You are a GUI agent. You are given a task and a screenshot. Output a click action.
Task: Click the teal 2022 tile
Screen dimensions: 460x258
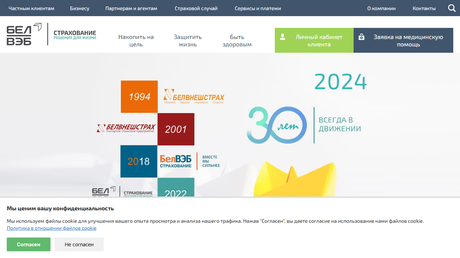click(x=176, y=187)
